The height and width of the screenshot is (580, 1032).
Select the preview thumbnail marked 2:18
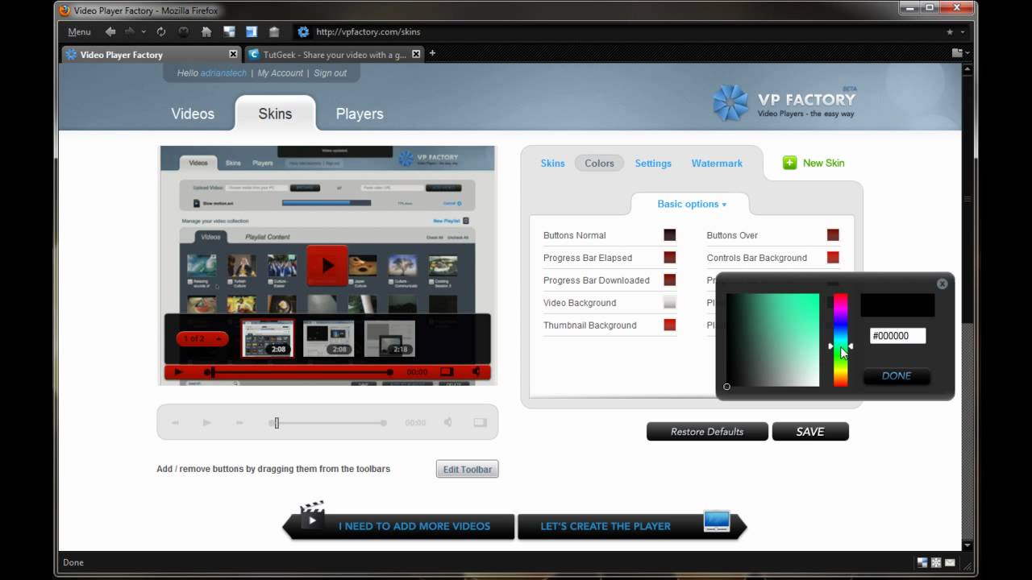pos(389,338)
